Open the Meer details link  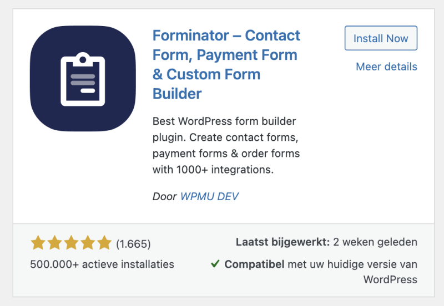tap(386, 67)
